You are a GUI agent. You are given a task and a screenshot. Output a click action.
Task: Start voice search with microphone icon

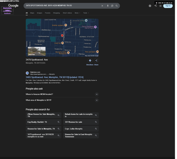(108, 6)
